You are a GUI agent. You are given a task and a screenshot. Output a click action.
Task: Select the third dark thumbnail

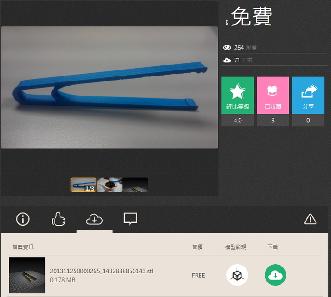pos(135,185)
